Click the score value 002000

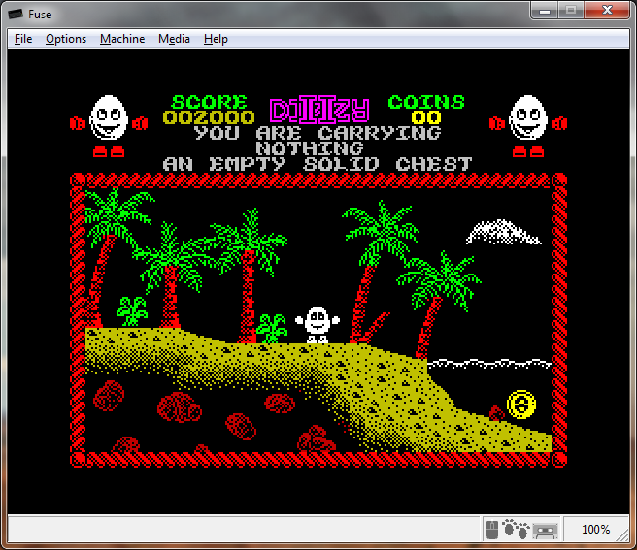pyautogui.click(x=209, y=117)
